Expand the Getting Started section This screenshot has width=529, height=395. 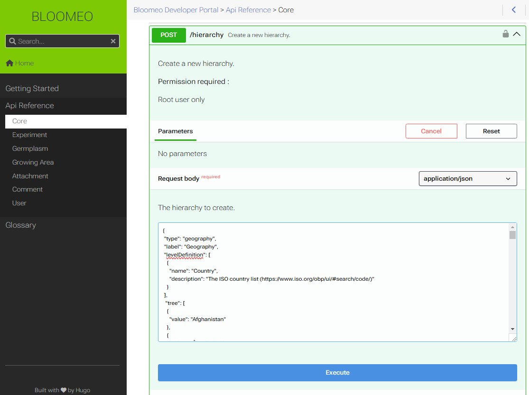point(32,89)
